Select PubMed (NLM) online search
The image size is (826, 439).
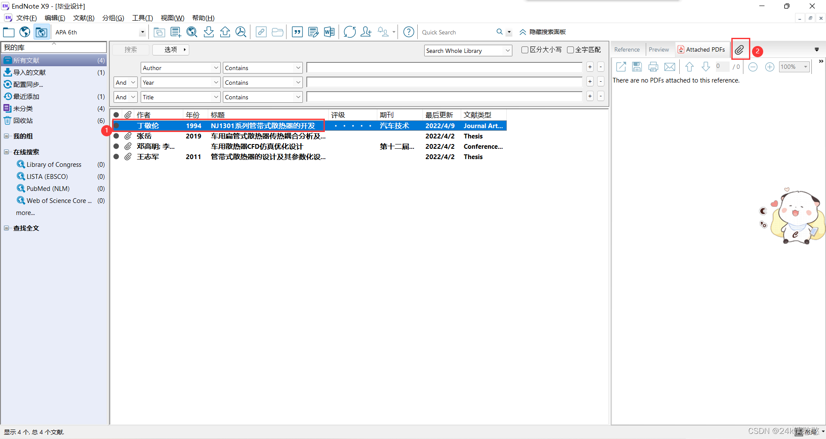[x=48, y=188]
